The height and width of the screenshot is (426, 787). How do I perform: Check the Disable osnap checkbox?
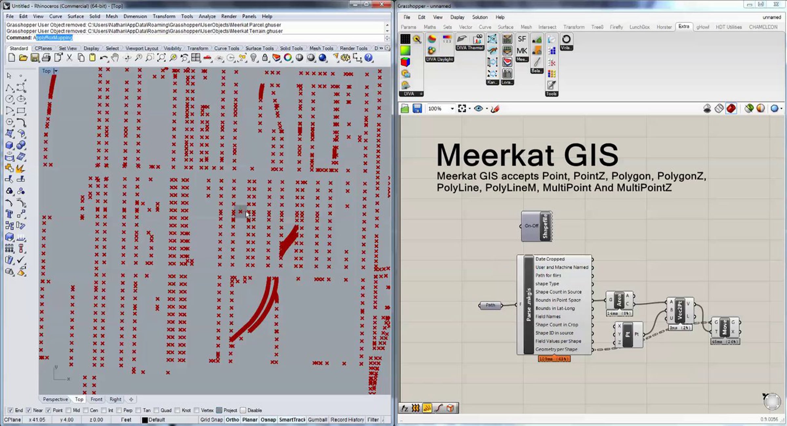[x=243, y=410]
